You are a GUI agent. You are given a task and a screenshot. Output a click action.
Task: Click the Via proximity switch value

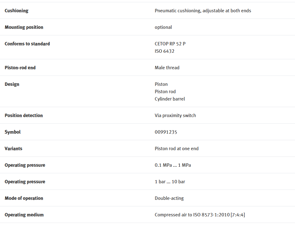pyautogui.click(x=175, y=116)
